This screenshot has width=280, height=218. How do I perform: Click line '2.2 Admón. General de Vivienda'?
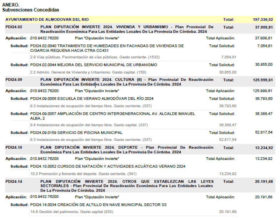coord(88,72)
